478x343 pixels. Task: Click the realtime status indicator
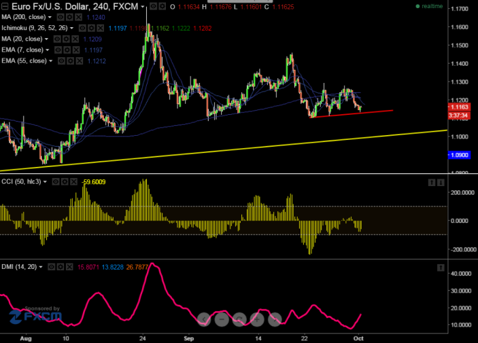[x=429, y=6]
